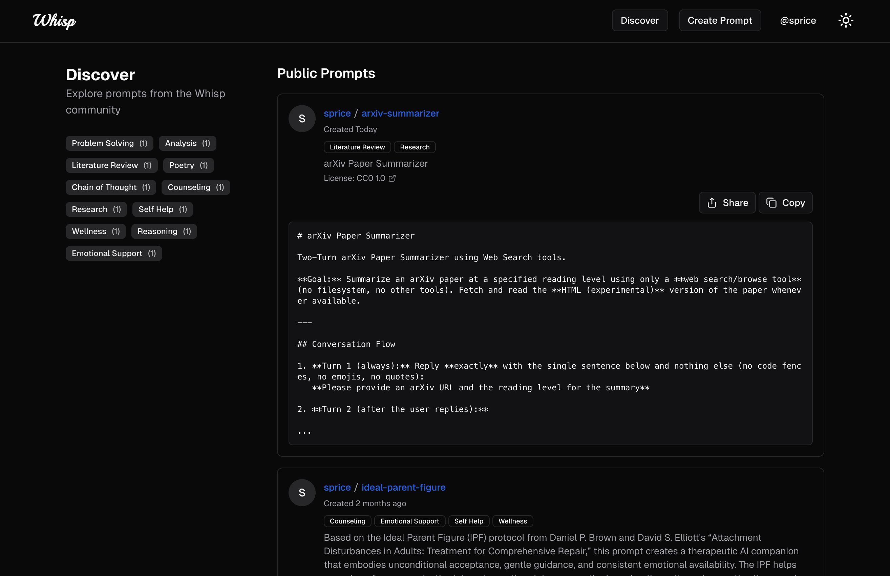Image resolution: width=890 pixels, height=576 pixels.
Task: Open the CC0 1.0 license external link
Action: click(392, 178)
